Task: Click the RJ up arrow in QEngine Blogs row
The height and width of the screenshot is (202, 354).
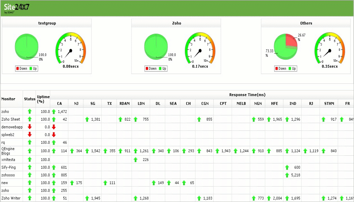Action: (x=305, y=151)
